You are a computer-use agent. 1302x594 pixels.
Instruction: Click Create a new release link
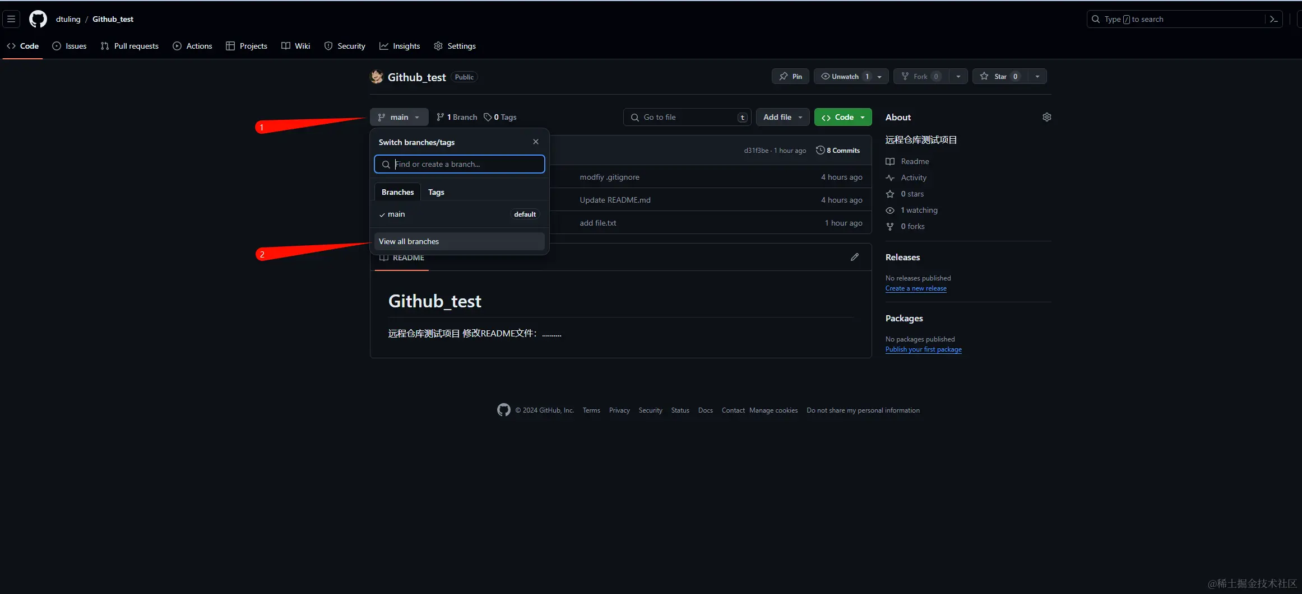916,288
